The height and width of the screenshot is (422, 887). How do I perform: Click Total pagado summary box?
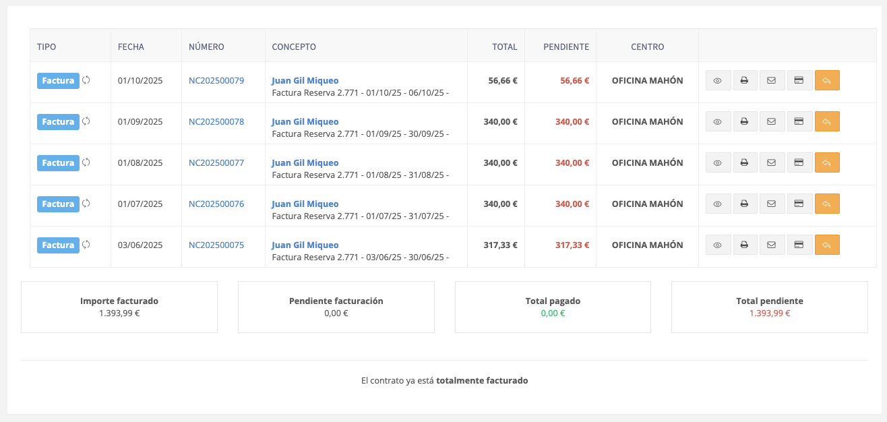pyautogui.click(x=553, y=307)
